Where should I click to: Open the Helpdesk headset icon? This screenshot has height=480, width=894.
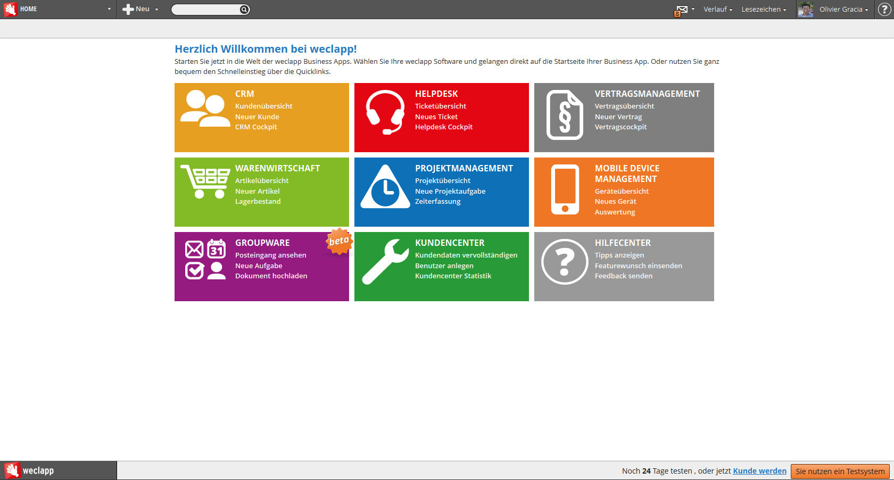385,112
